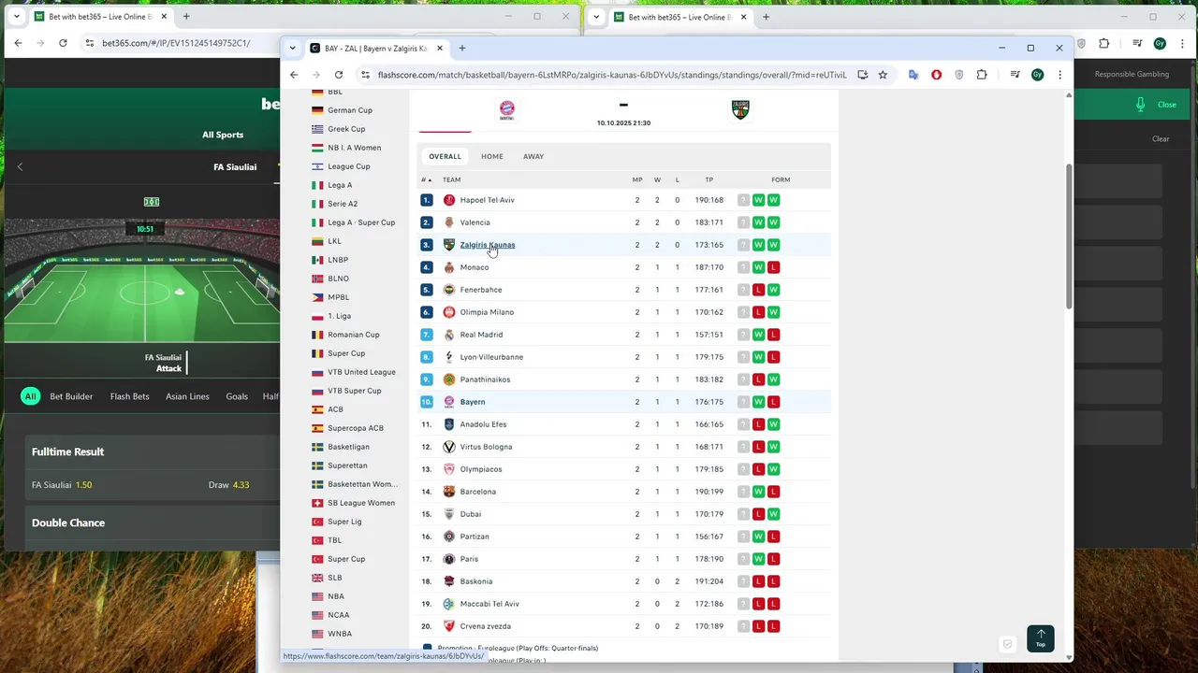The height and width of the screenshot is (673, 1198).
Task: Open tab search dropdown in right bet365 window
Action: (x=596, y=17)
